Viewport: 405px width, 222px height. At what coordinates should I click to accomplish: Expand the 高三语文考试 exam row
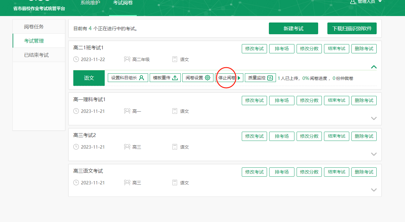[374, 190]
